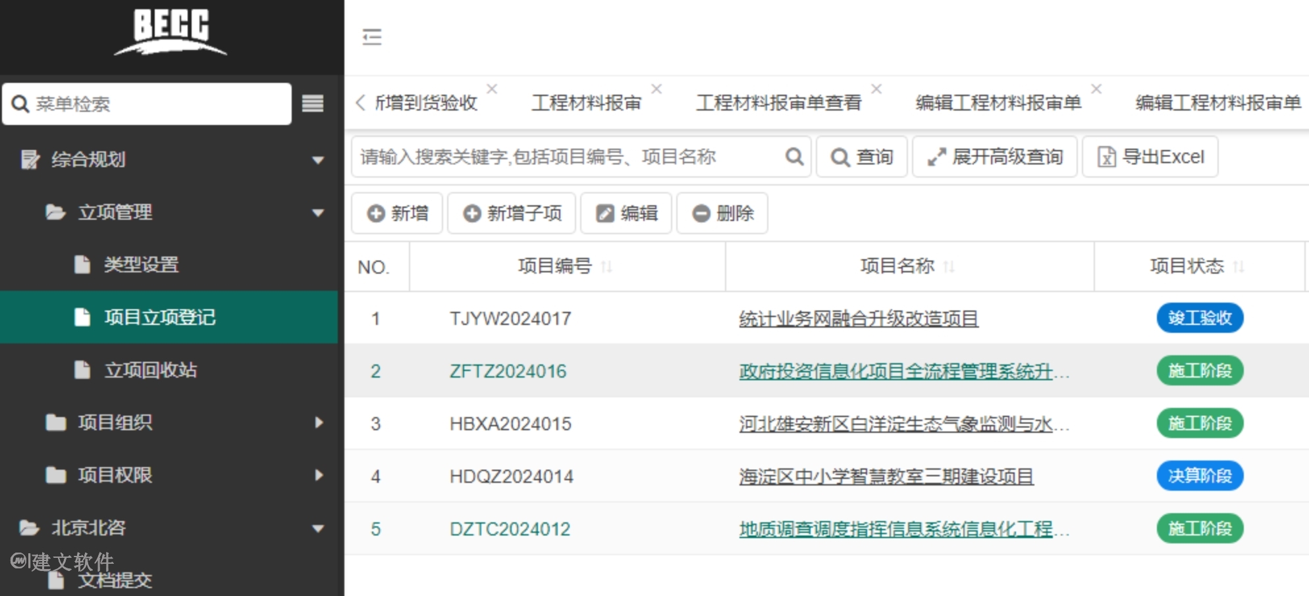Image resolution: width=1309 pixels, height=596 pixels.
Task: Expand the 项目权限 submenu arrow
Action: click(x=319, y=475)
